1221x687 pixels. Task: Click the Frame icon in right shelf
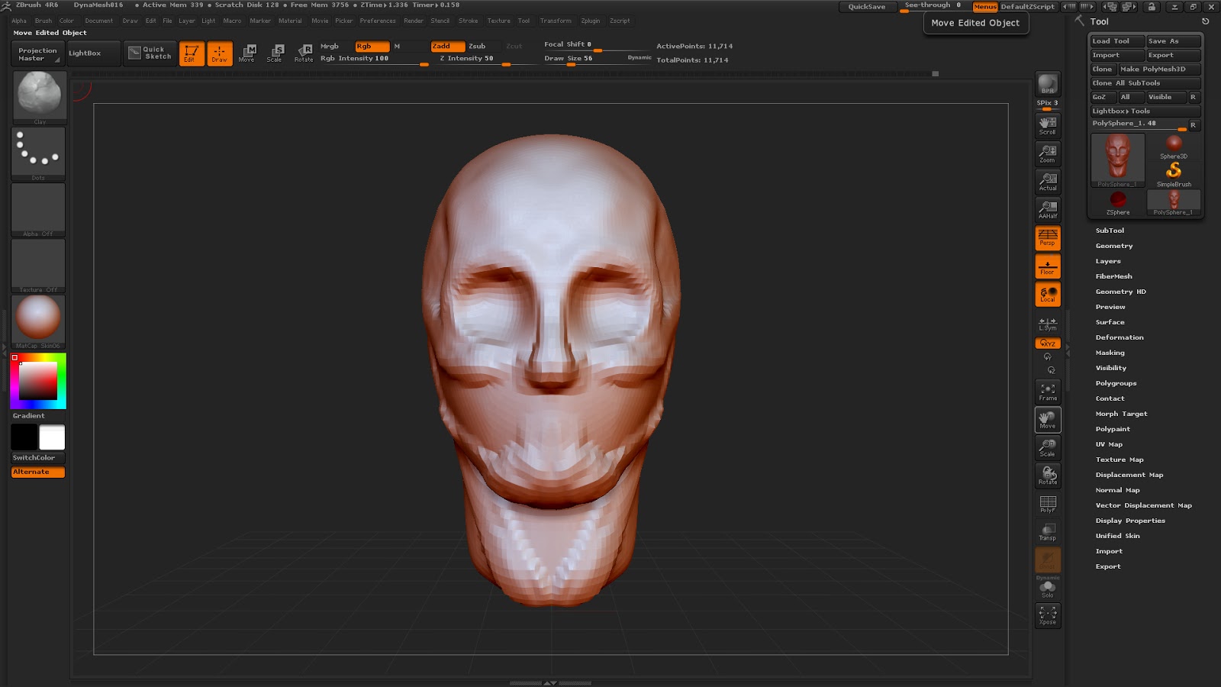click(1048, 392)
